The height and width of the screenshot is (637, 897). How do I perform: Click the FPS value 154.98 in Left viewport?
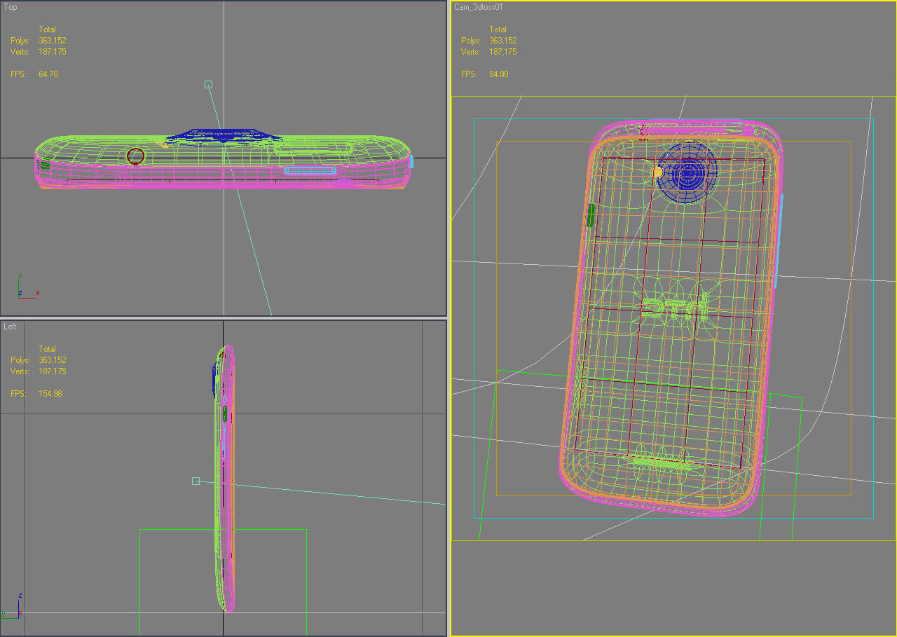tap(50, 394)
